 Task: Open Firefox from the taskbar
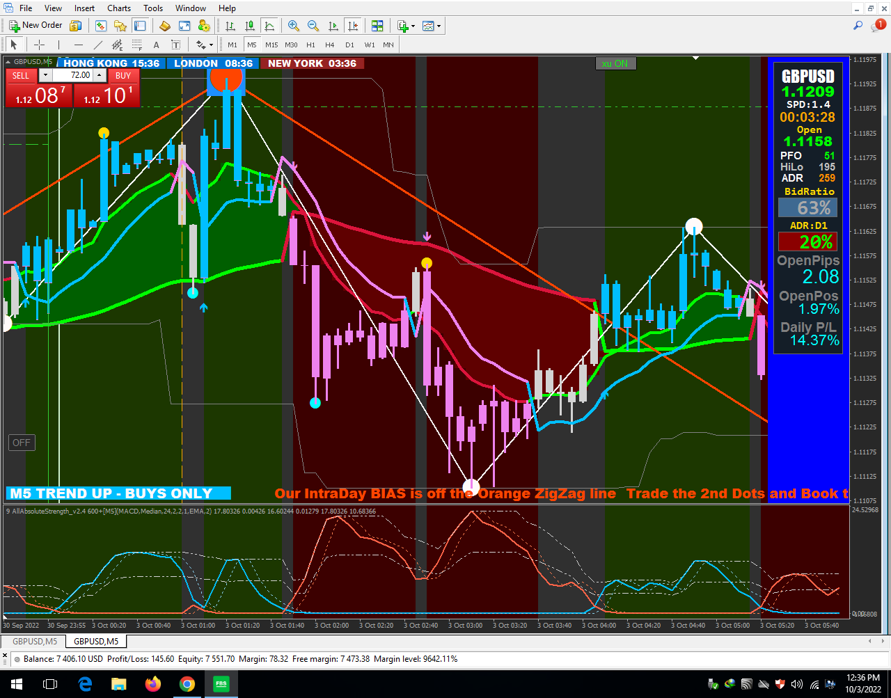[x=153, y=684]
